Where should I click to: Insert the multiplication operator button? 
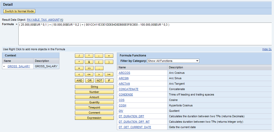pos(89,56)
